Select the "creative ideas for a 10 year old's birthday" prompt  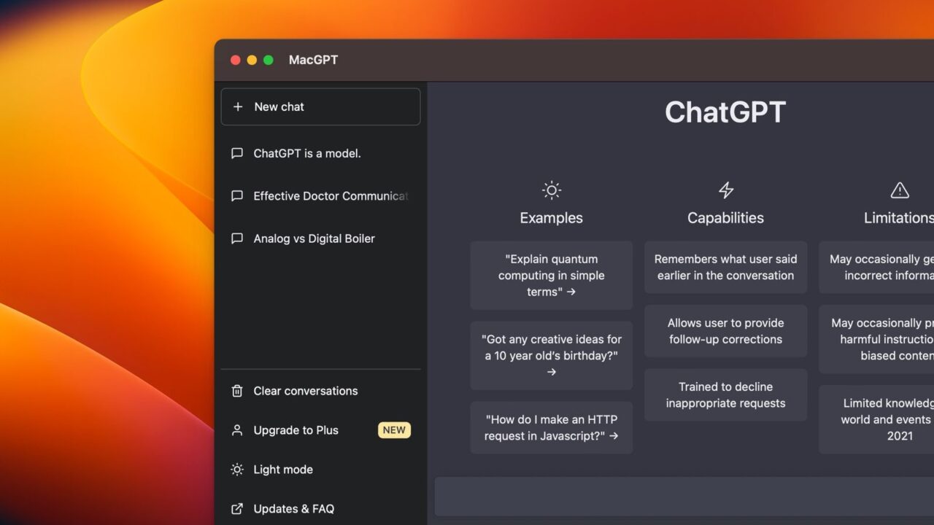click(x=551, y=355)
